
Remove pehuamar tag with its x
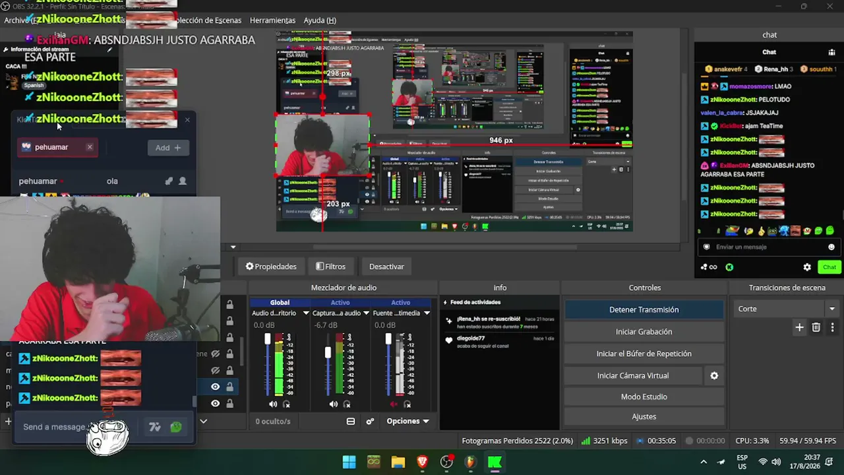[x=90, y=147]
